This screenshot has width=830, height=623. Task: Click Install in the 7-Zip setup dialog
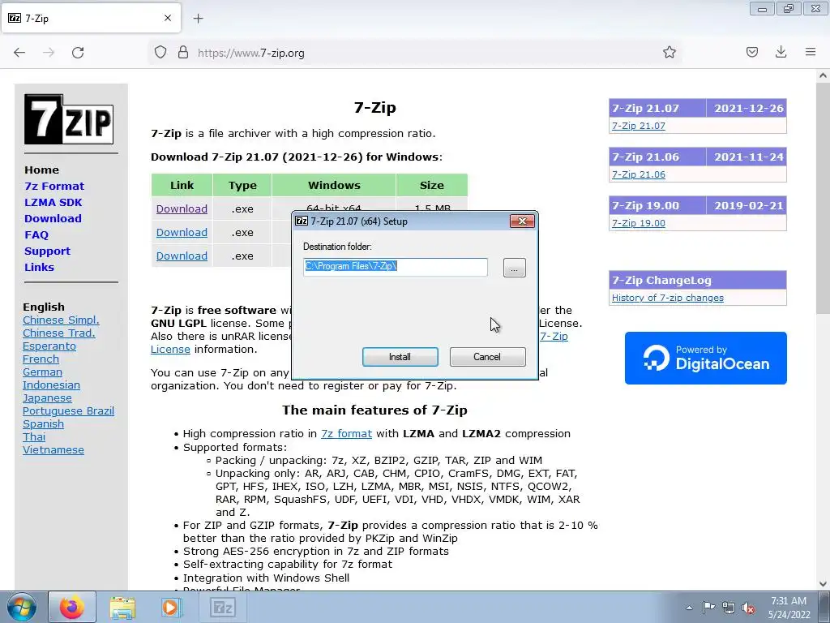click(400, 357)
